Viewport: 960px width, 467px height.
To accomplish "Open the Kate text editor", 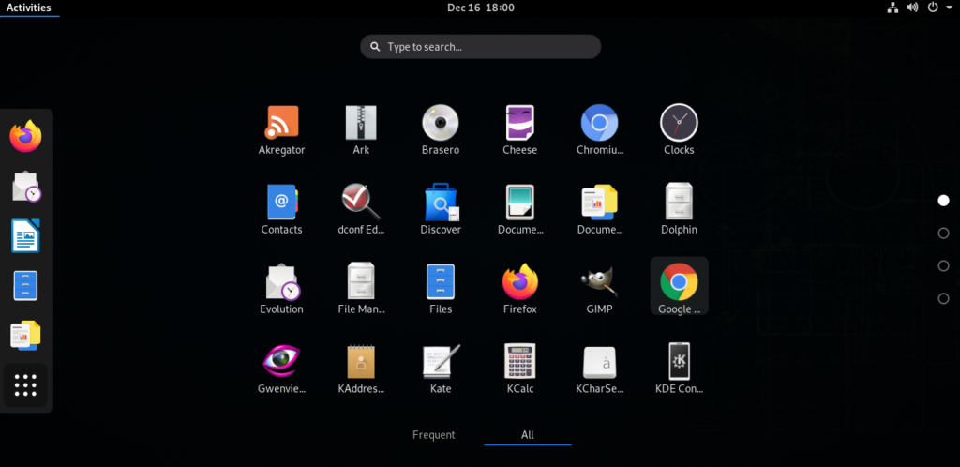I will [441, 369].
